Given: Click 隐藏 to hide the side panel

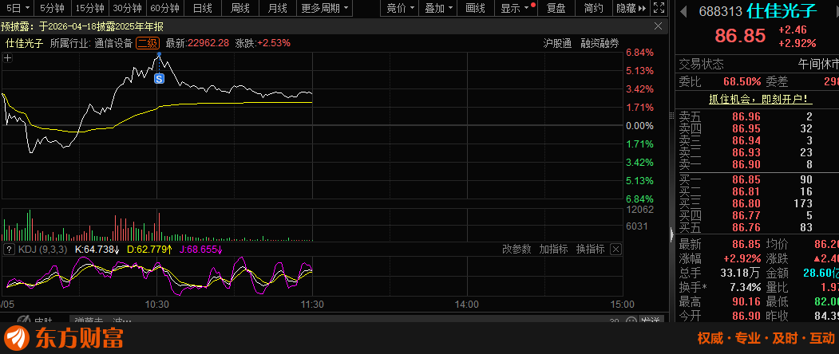Looking at the screenshot, I should click(x=631, y=8).
